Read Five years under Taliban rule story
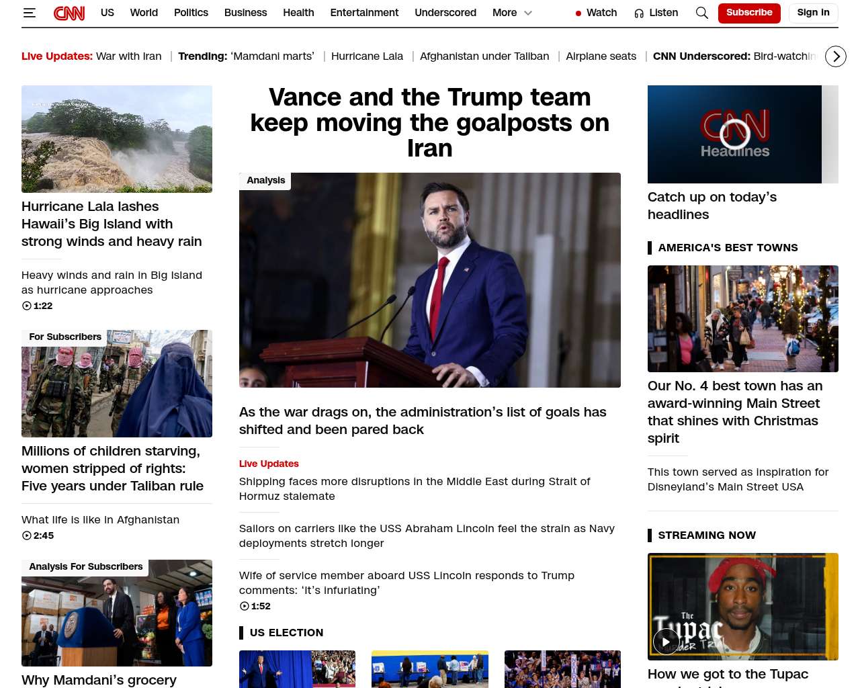Screen dimensions: 860x688 [112, 468]
